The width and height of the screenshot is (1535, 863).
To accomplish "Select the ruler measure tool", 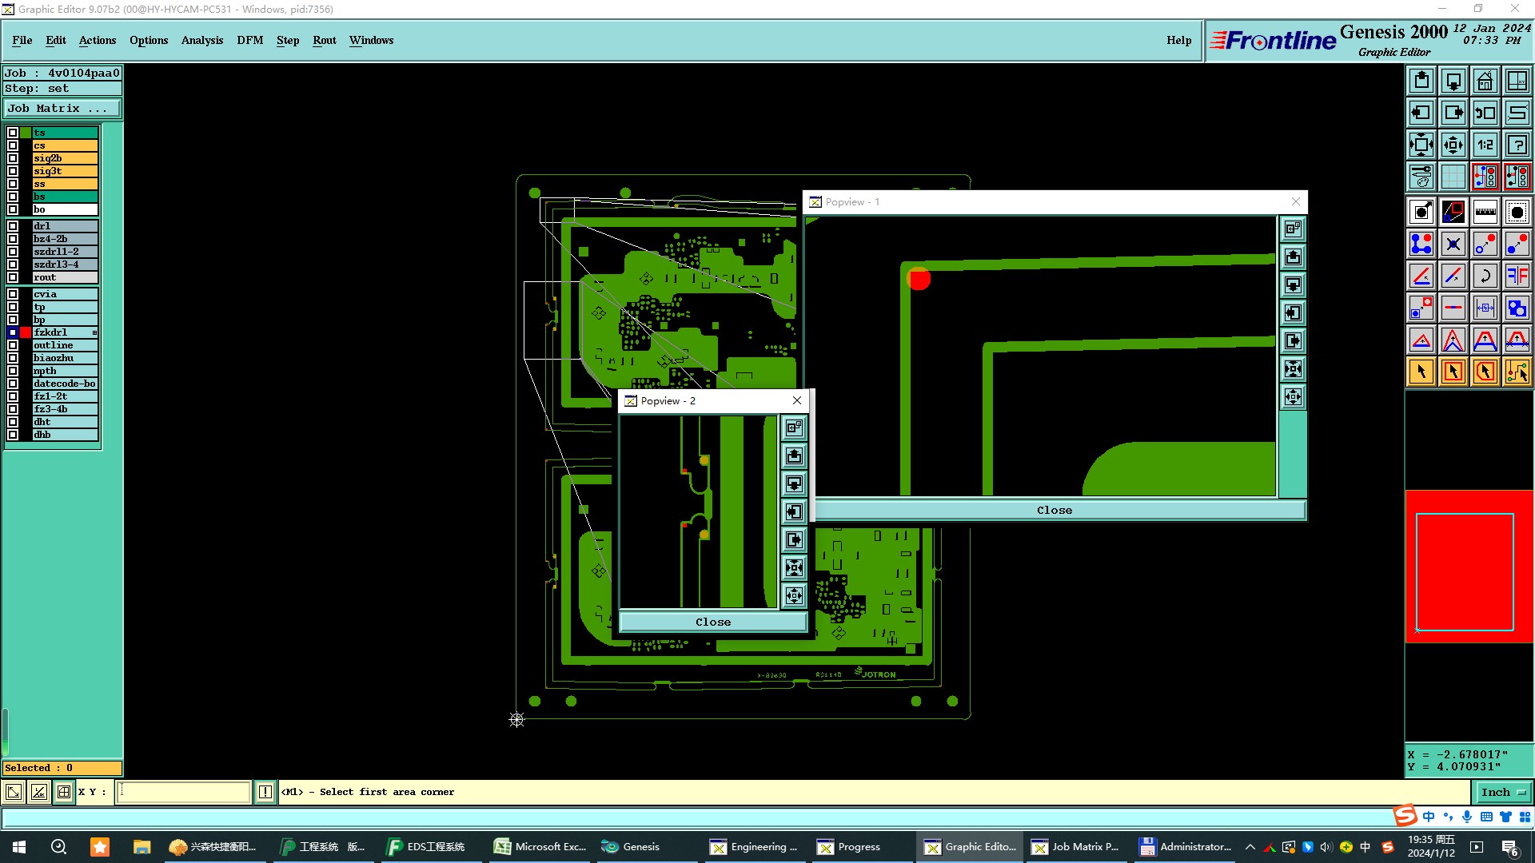I will coord(1485,212).
